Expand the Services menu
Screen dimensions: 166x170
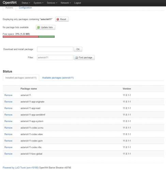point(52,3)
